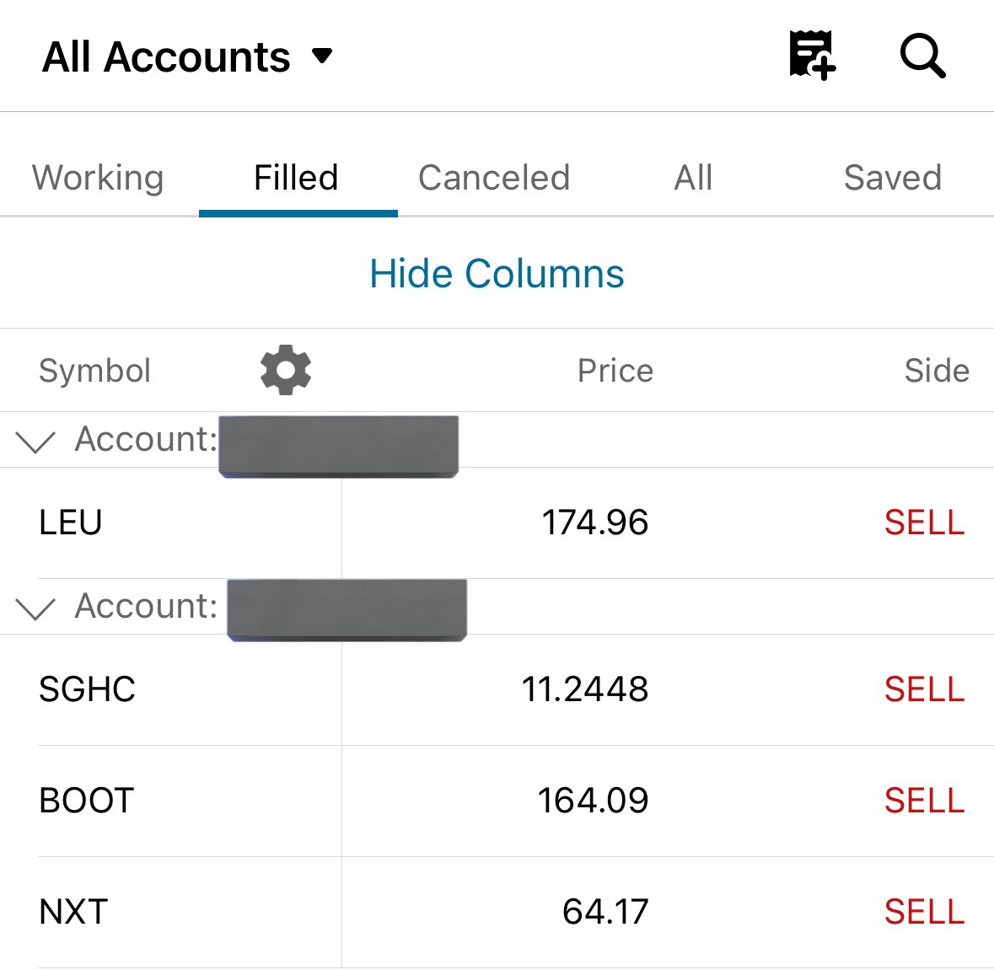Click the Hide Columns link
Image resolution: width=994 pixels, height=970 pixels.
click(497, 274)
